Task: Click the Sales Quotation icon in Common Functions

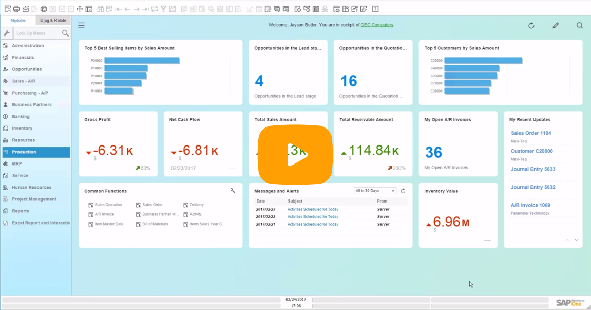Action: click(91, 205)
